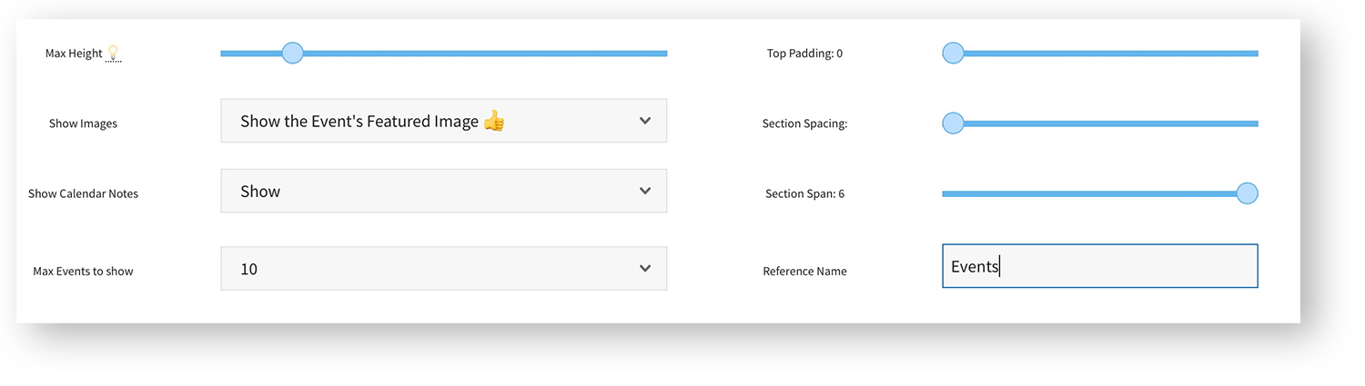
Task: Open the dropdown showing "Show the Event's Featured Image"
Action: (x=443, y=121)
